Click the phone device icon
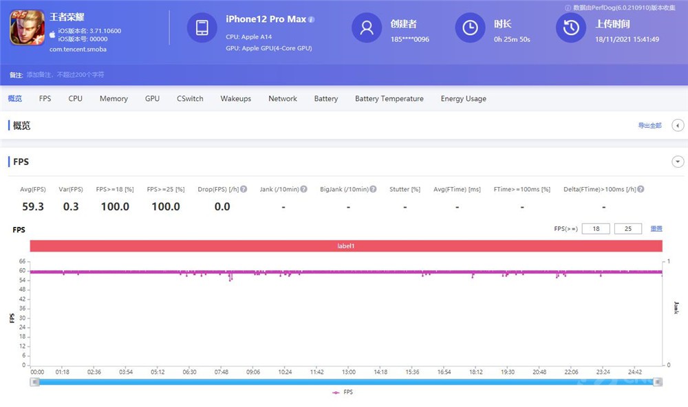The width and height of the screenshot is (688, 407). 202,27
